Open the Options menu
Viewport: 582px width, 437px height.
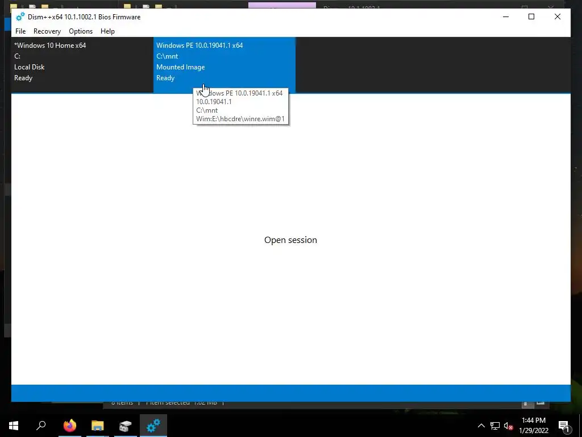(x=81, y=31)
